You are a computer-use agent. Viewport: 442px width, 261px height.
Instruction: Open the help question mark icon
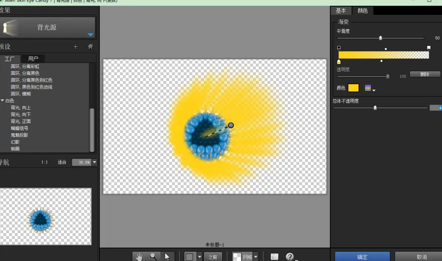(x=289, y=256)
